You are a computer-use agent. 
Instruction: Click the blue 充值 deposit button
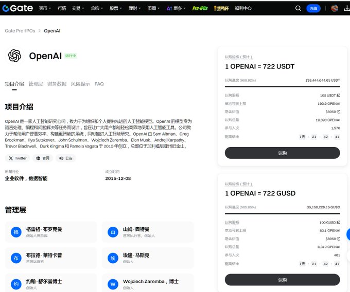pos(313,8)
